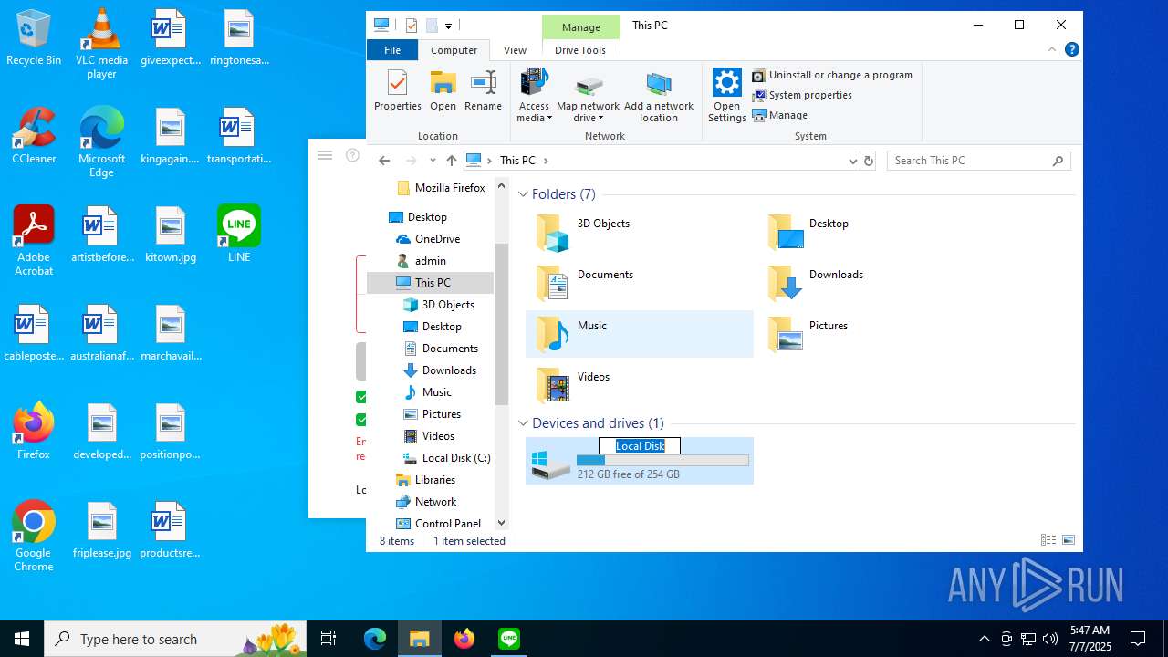The height and width of the screenshot is (657, 1168).
Task: Collapse the Folders (7) group
Action: coord(524,194)
